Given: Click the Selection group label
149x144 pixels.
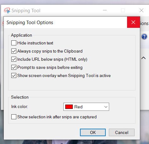Looking at the screenshot, I should tap(20, 97).
